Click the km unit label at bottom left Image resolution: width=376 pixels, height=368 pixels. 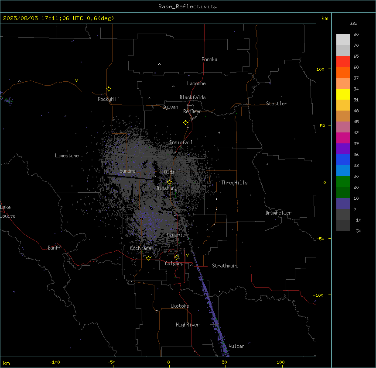[x=6, y=363]
